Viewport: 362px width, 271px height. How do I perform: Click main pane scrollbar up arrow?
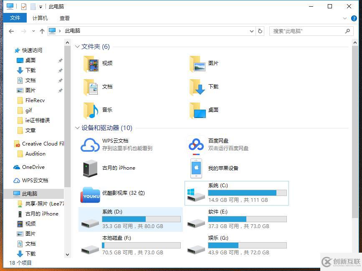355,43
